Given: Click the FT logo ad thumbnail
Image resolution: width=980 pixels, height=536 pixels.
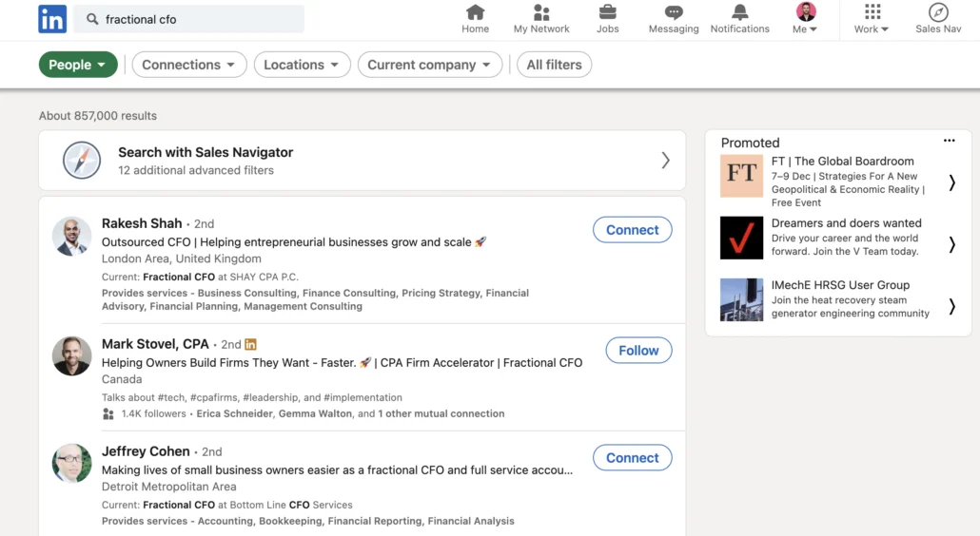Looking at the screenshot, I should 741,176.
